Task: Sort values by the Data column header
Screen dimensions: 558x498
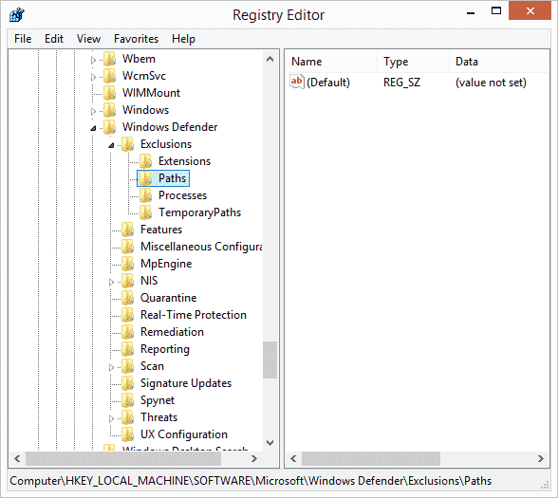Action: (499, 62)
